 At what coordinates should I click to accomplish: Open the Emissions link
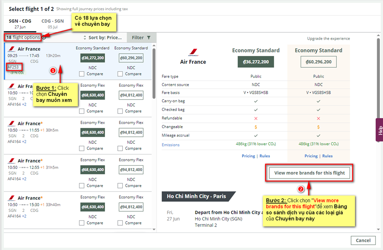(171, 145)
